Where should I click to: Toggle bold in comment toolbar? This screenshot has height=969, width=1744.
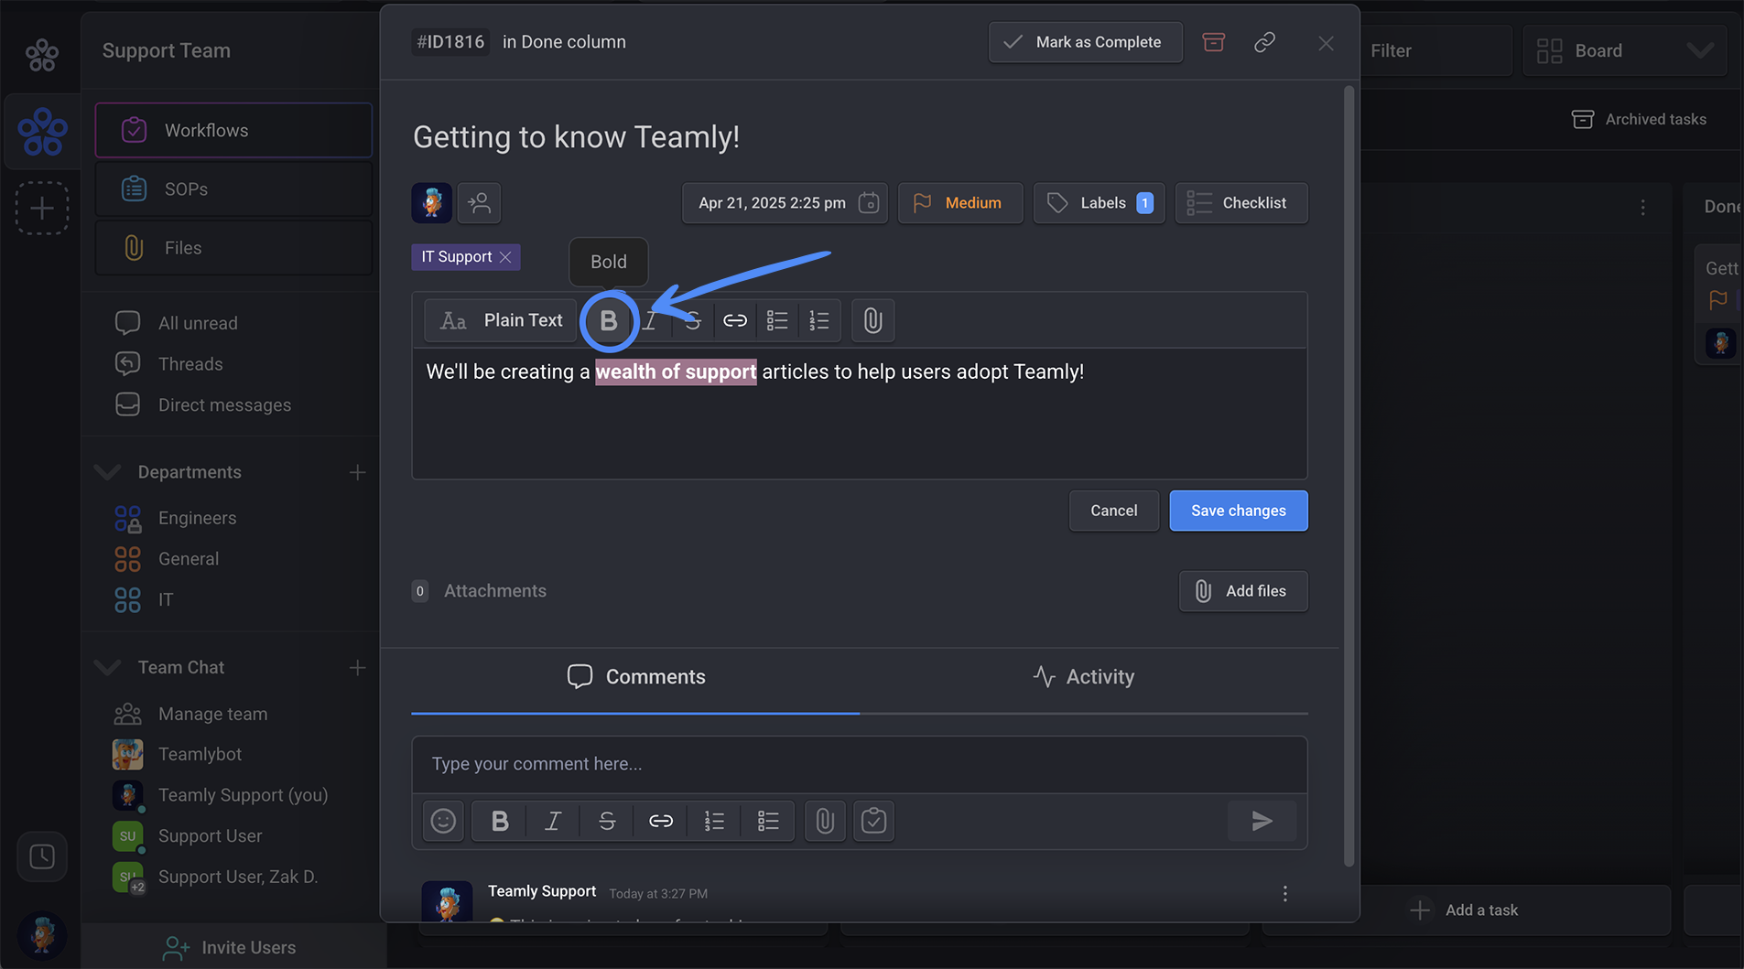click(x=500, y=821)
